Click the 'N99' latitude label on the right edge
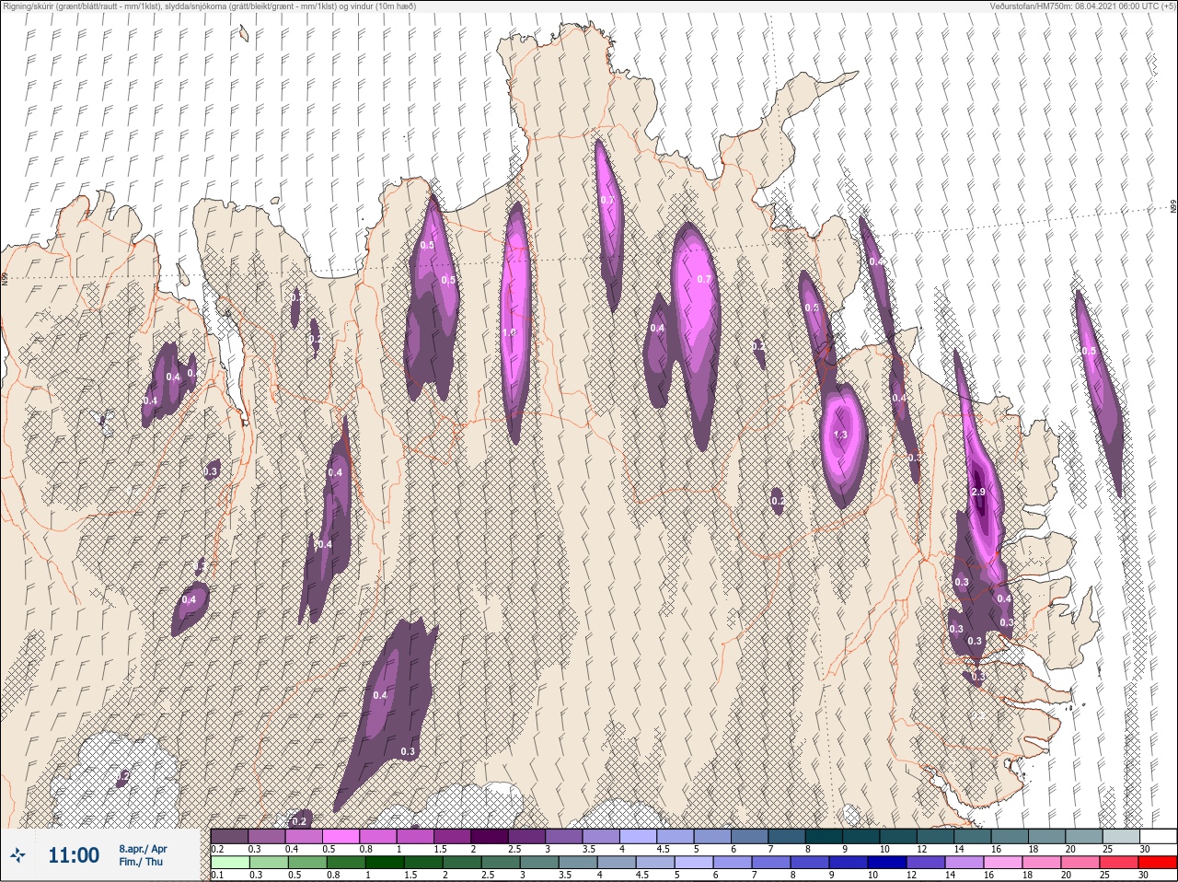This screenshot has width=1178, height=882. [x=1173, y=208]
